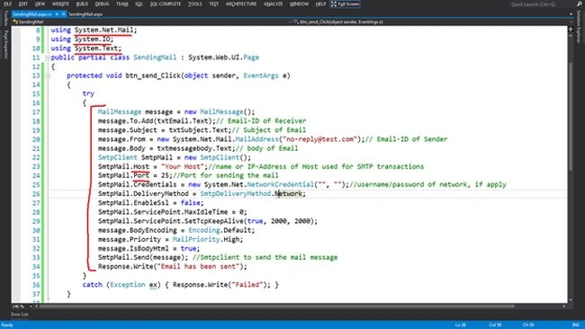585x329 pixels.
Task: Click 'System.Text' in the using line
Action: [96, 49]
